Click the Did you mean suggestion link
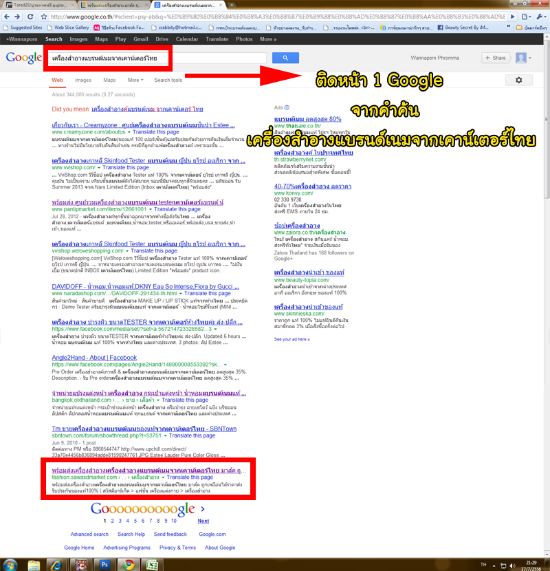 click(x=147, y=109)
